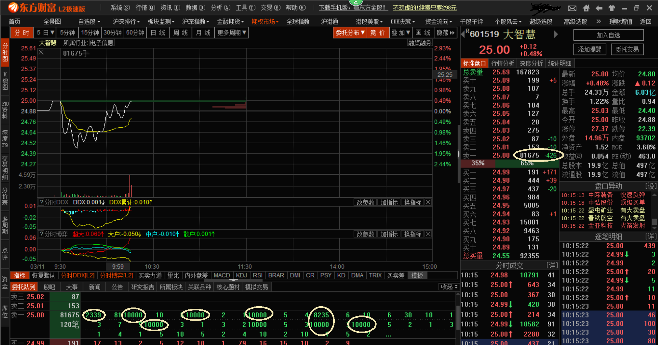Collapse bottom panel with 收起
The width and height of the screenshot is (658, 345).
coord(449,287)
